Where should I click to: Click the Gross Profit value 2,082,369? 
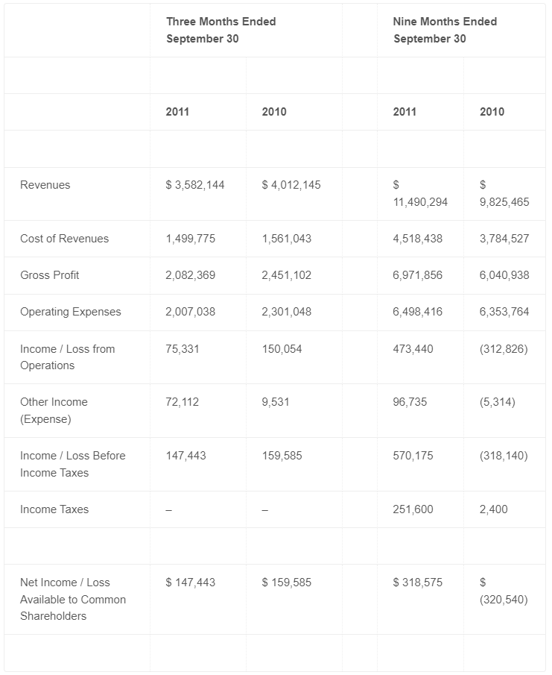[x=191, y=275]
